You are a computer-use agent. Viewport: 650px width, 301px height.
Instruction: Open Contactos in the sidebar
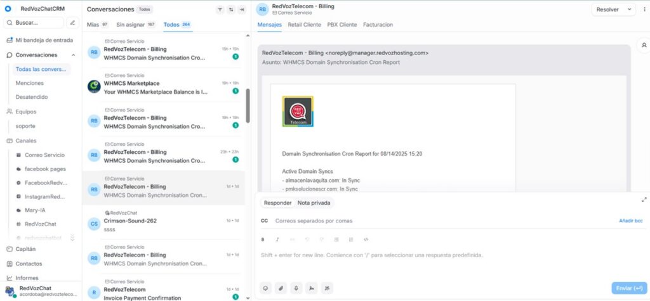tap(25, 264)
